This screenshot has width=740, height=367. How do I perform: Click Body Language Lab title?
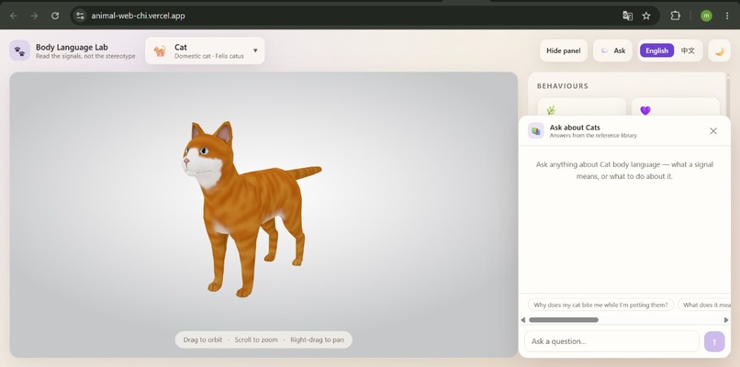72,47
